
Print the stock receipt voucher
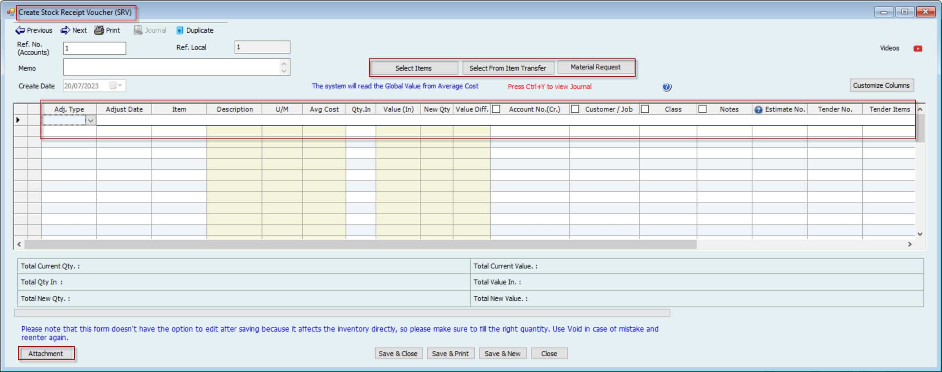pyautogui.click(x=107, y=30)
